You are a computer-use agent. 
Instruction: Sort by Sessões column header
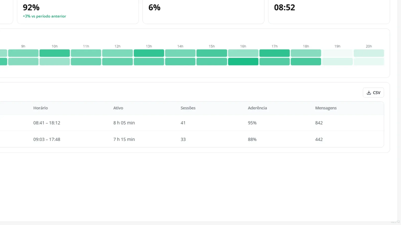(188, 108)
